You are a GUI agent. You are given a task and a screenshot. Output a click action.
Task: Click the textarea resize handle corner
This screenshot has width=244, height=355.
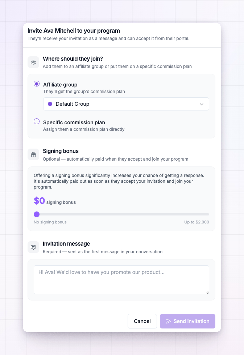click(207, 292)
